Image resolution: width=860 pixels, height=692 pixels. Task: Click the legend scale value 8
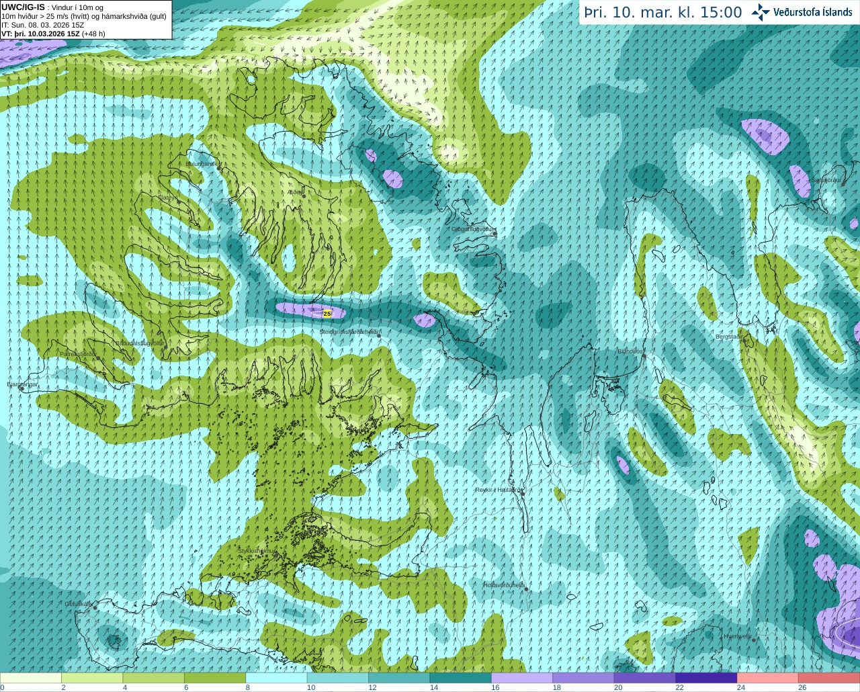coord(248,687)
